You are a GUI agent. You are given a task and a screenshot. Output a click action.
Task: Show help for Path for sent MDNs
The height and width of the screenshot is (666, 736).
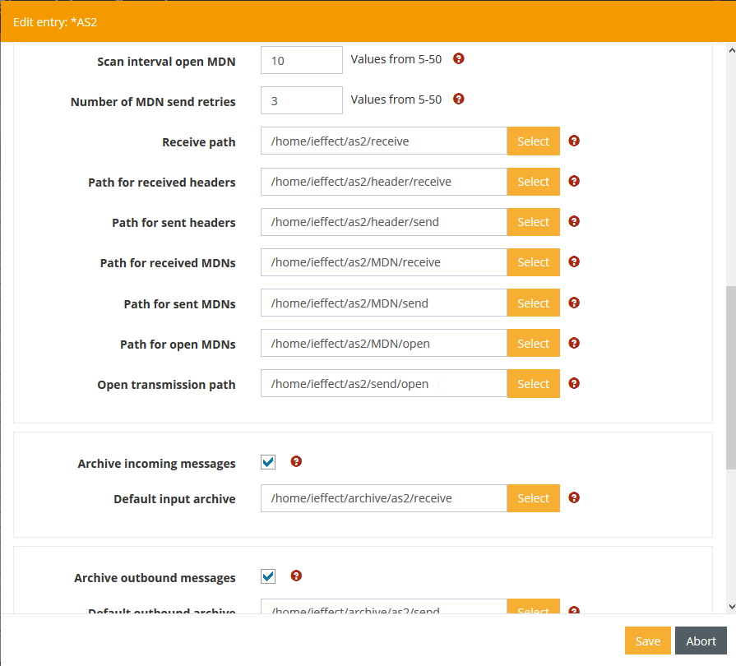(x=574, y=303)
